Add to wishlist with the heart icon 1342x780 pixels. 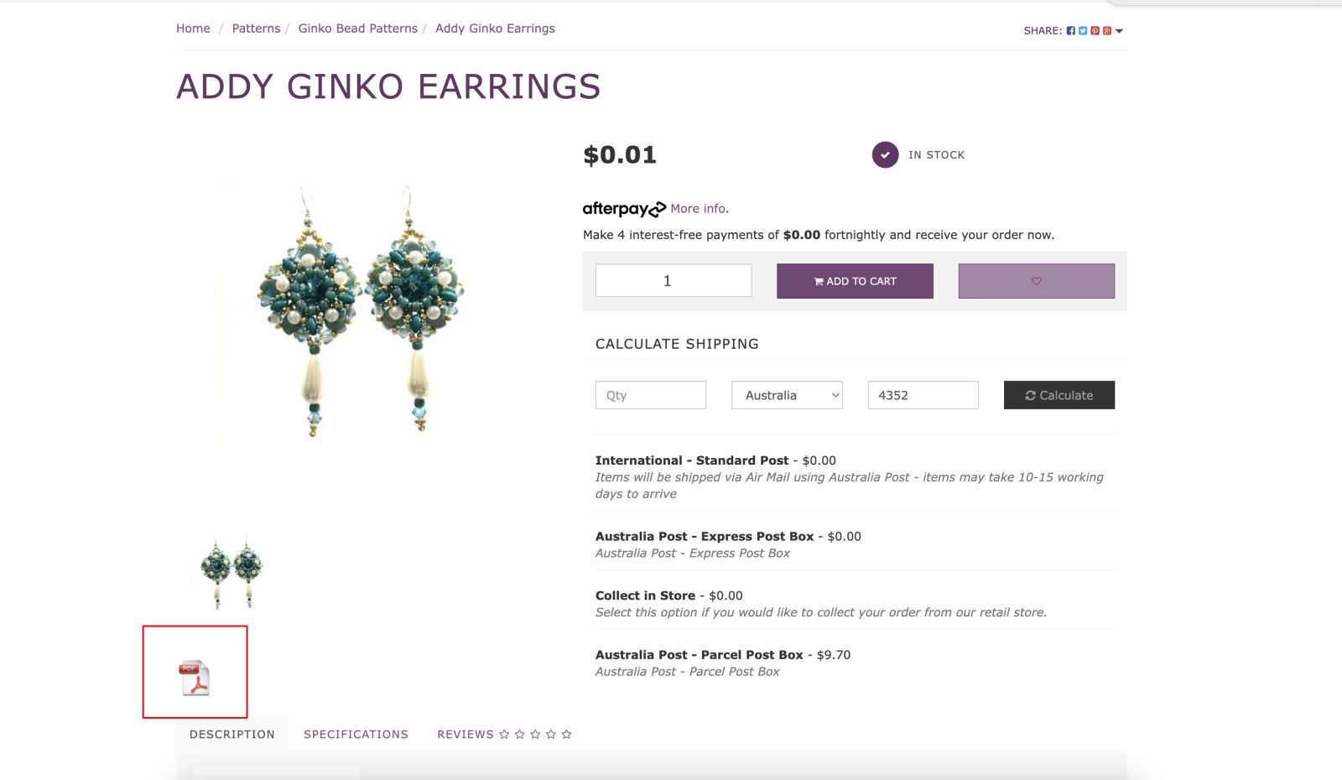[x=1036, y=281]
